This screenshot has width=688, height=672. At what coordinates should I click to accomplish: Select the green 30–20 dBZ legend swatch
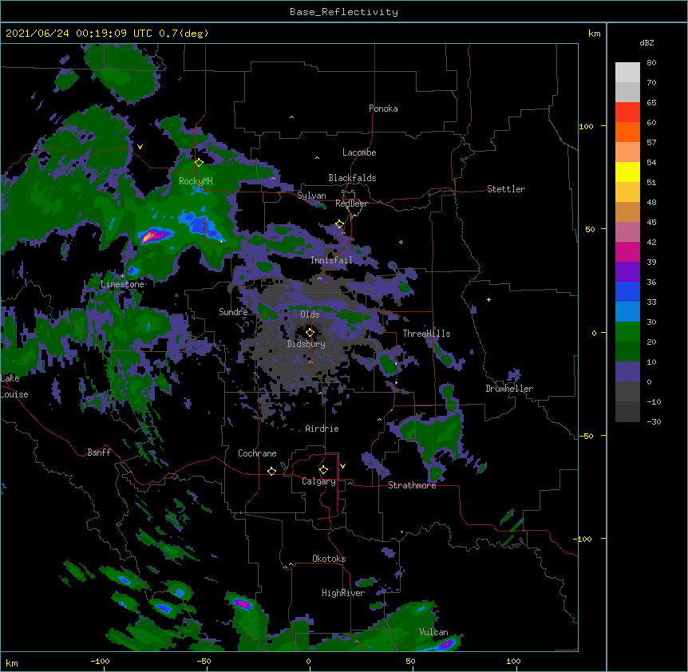627,332
